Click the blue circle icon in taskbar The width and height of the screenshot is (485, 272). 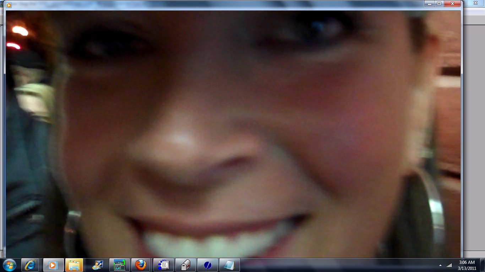point(207,265)
